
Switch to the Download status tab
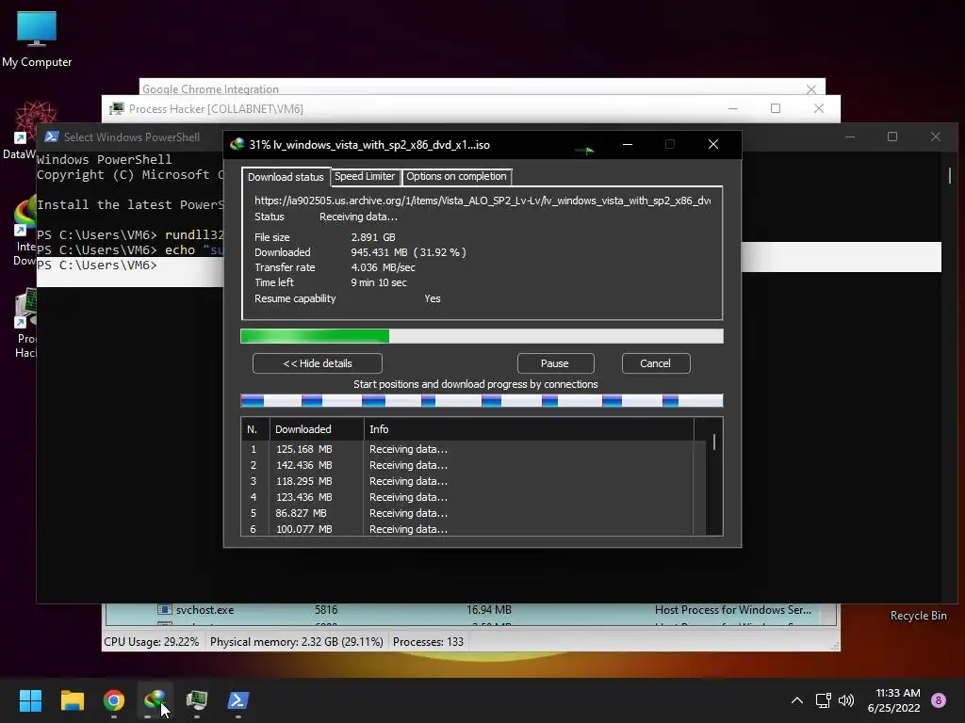tap(286, 177)
